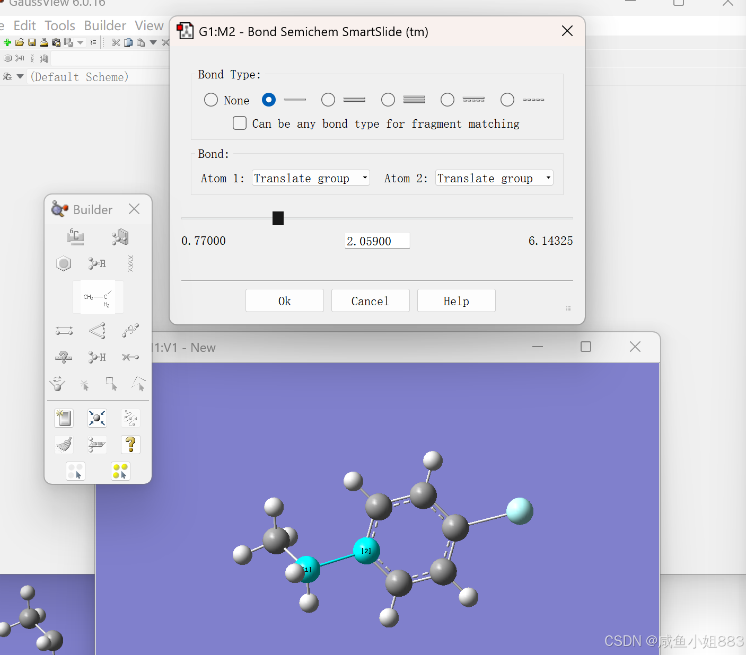Select the Element Fragment tool in Builder
The image size is (746, 655).
click(x=75, y=237)
